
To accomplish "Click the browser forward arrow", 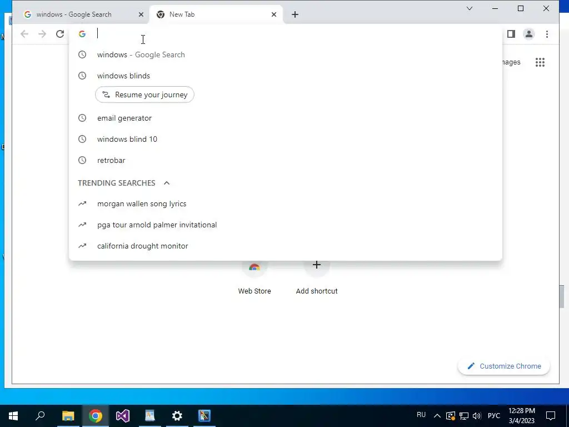I will (42, 34).
